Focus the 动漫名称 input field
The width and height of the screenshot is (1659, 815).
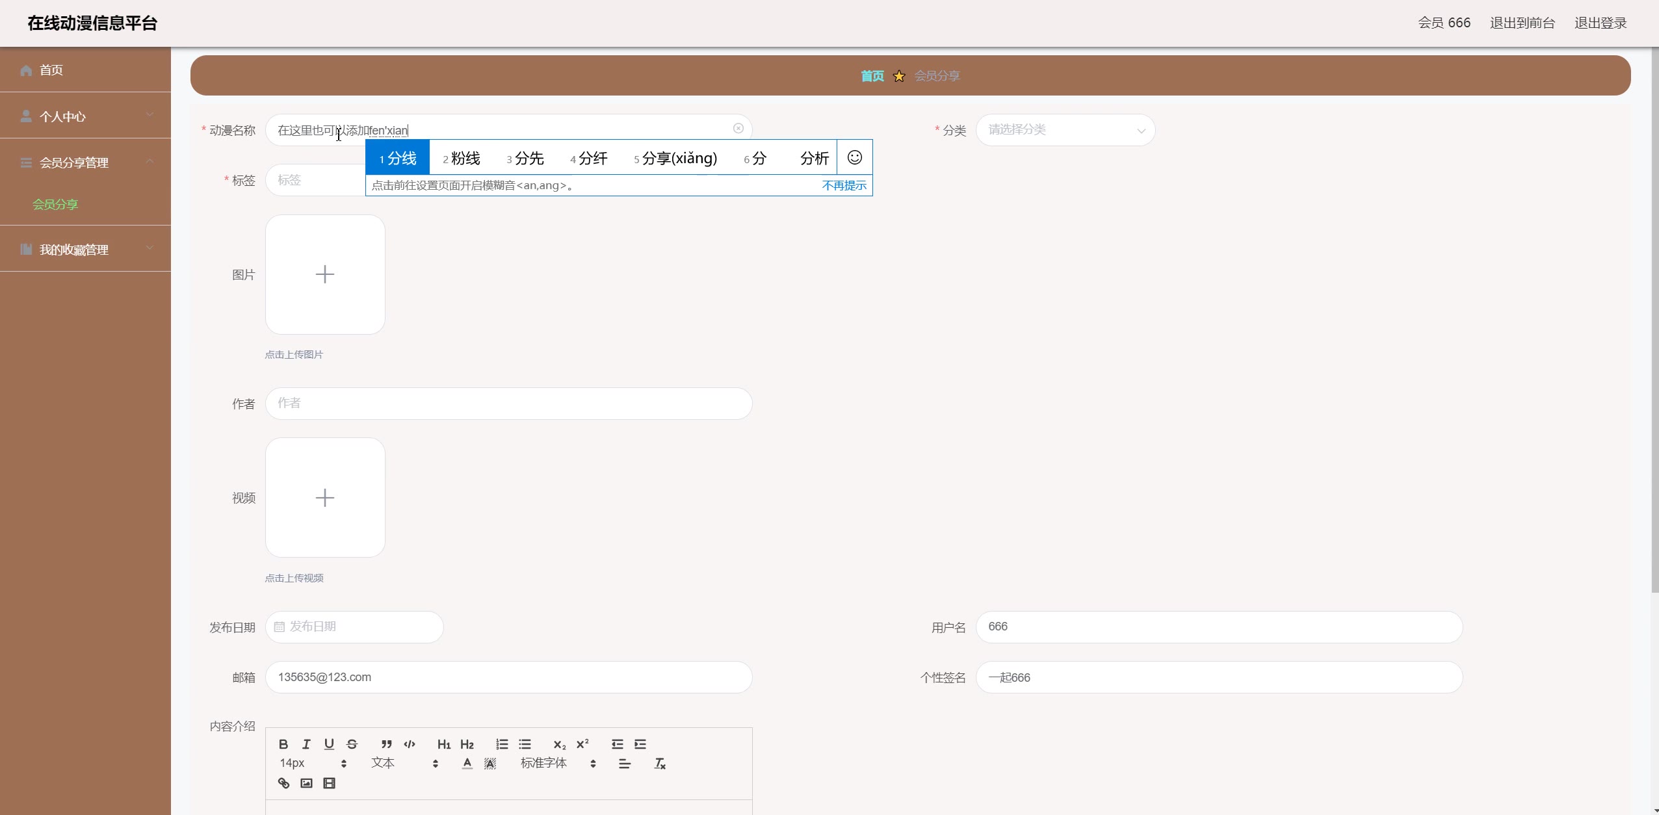tap(508, 130)
